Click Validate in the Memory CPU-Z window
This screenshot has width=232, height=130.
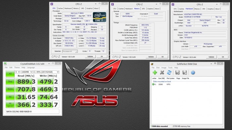click(151, 57)
